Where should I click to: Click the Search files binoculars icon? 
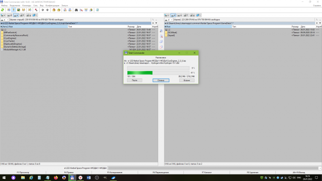(x=76, y=10)
